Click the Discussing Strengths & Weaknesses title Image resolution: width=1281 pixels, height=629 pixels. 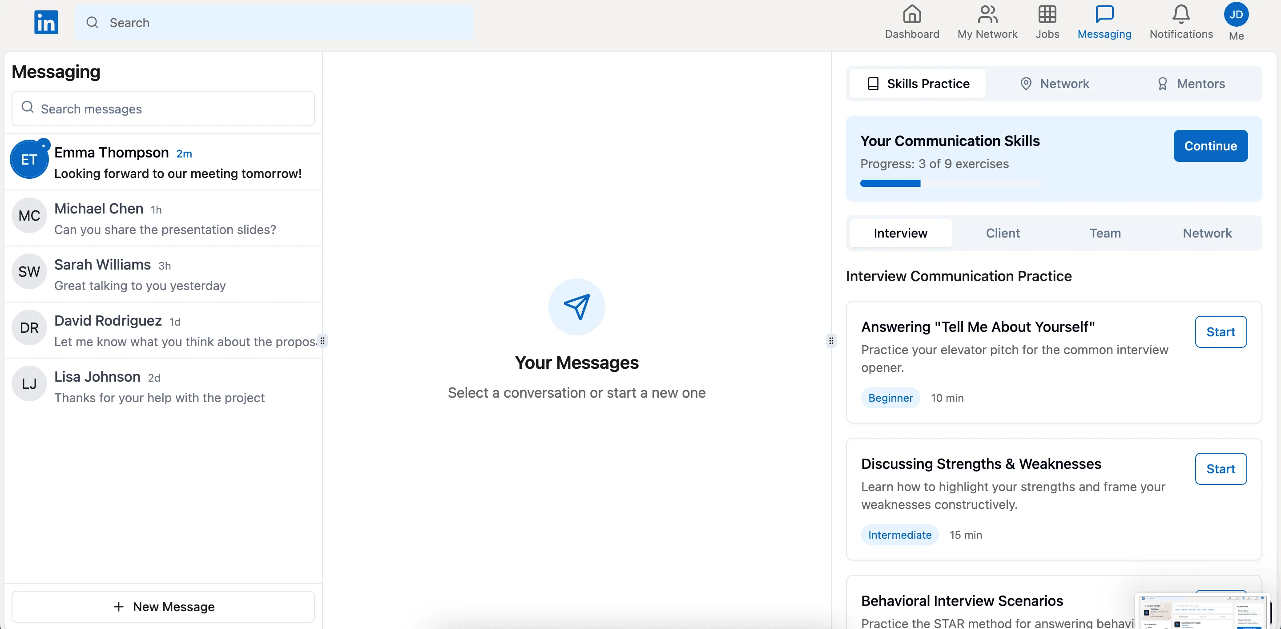click(981, 464)
